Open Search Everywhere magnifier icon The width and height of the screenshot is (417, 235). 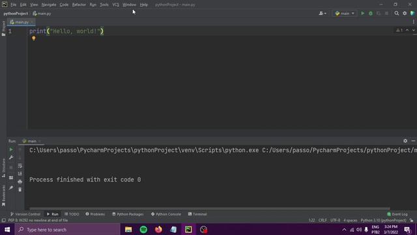coord(397,13)
